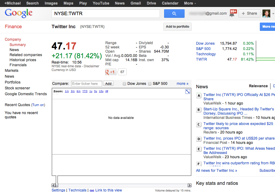The height and width of the screenshot is (192, 275).
Task: Set chart zoom to 6m
Action: (78, 91)
